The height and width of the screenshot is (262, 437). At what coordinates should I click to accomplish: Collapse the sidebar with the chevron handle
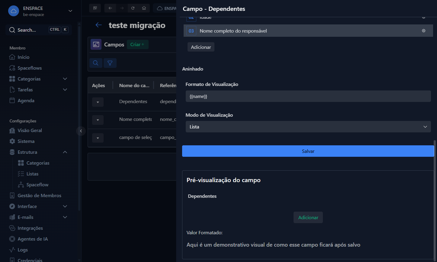[x=81, y=131]
